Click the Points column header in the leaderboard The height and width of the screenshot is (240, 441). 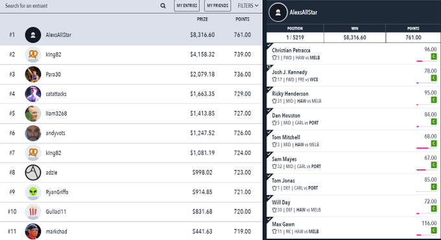[243, 19]
